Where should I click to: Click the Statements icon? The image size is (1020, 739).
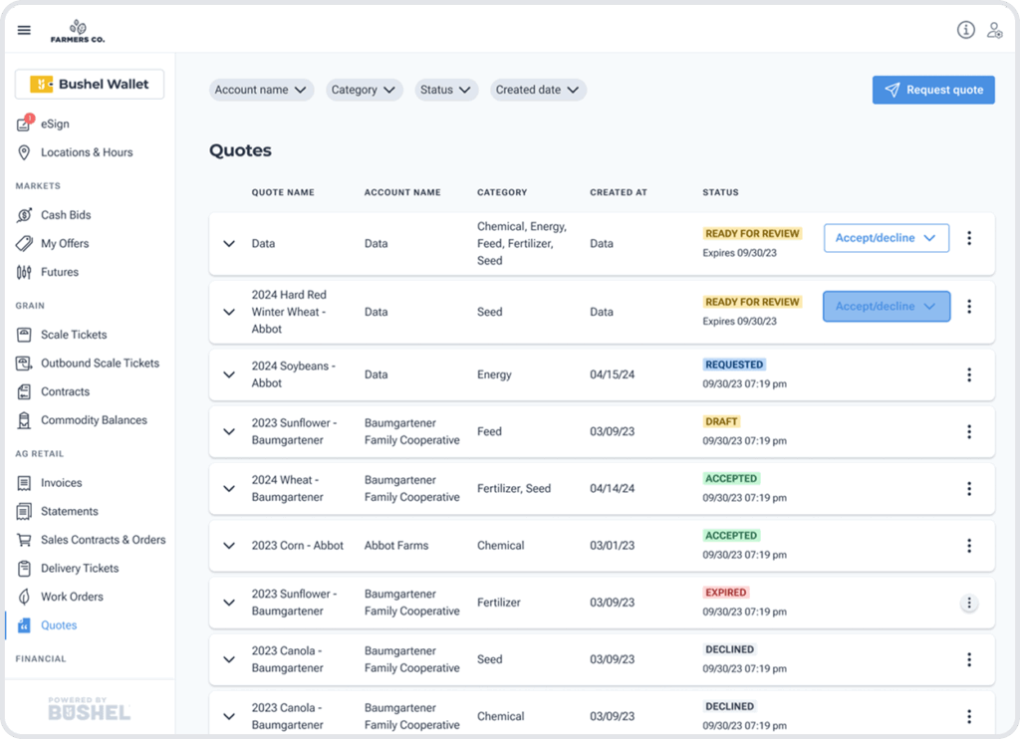coord(24,511)
